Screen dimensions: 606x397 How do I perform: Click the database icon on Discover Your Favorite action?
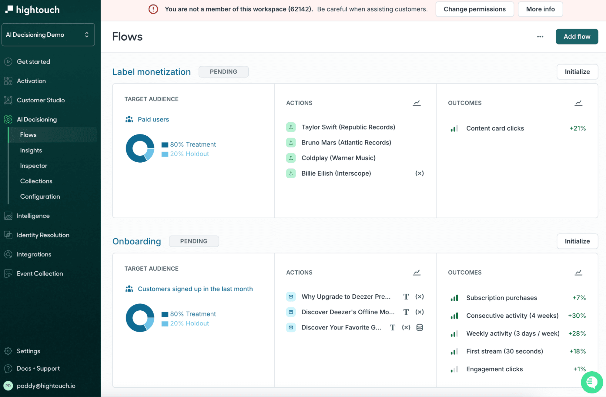pyautogui.click(x=420, y=327)
